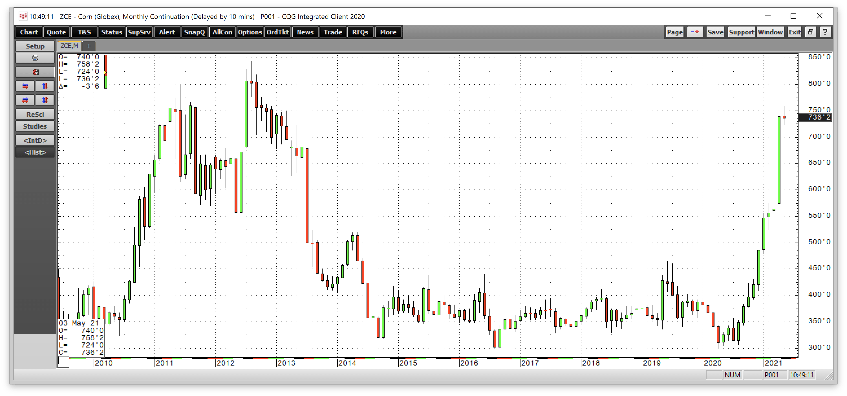This screenshot has height=396, width=847.
Task: Click the currency/euro icon on sidebar
Action: (34, 72)
